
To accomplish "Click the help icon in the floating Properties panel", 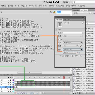I will (83, 23).
